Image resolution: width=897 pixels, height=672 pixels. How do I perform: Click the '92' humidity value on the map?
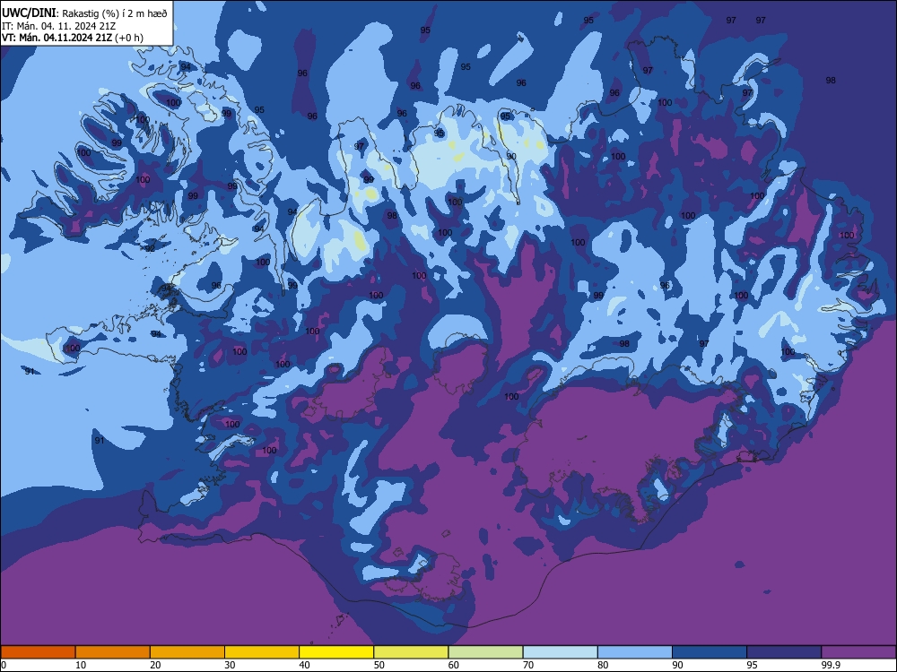tap(150, 248)
